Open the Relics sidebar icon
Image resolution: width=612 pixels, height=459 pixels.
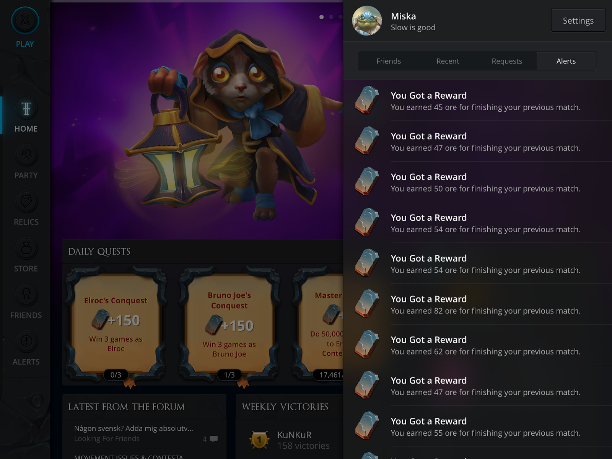coord(26,202)
